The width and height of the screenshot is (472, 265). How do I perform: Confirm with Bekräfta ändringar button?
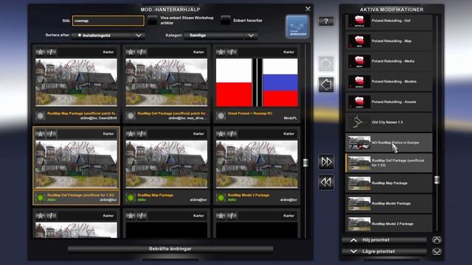[x=170, y=249]
